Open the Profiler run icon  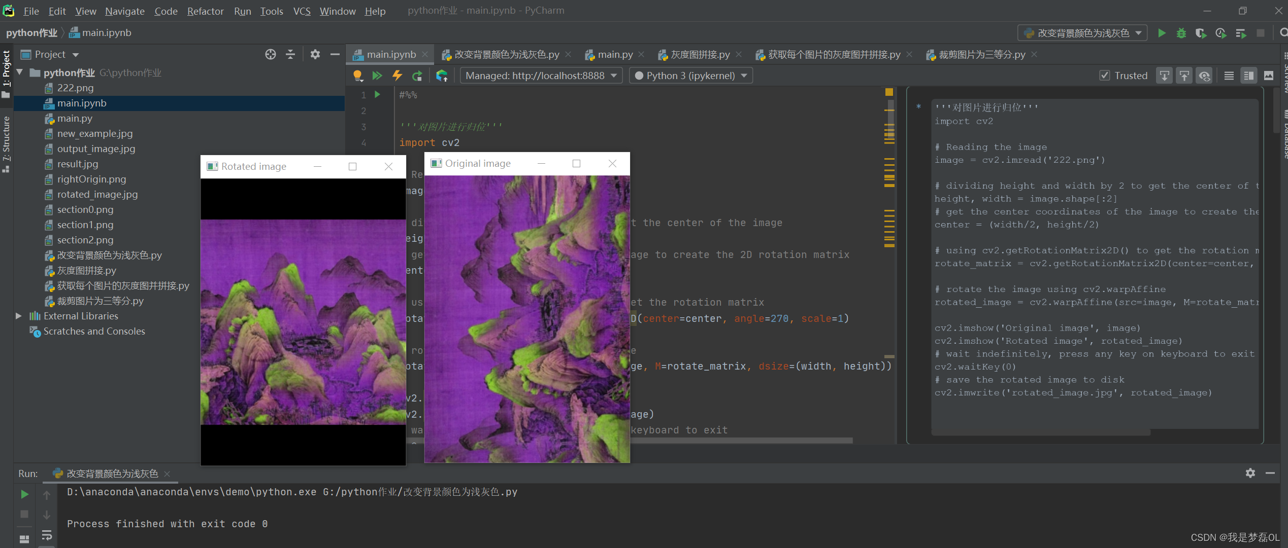(1221, 33)
